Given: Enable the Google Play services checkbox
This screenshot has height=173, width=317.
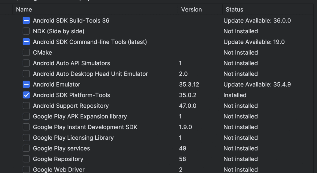Looking at the screenshot, I should click(26, 148).
